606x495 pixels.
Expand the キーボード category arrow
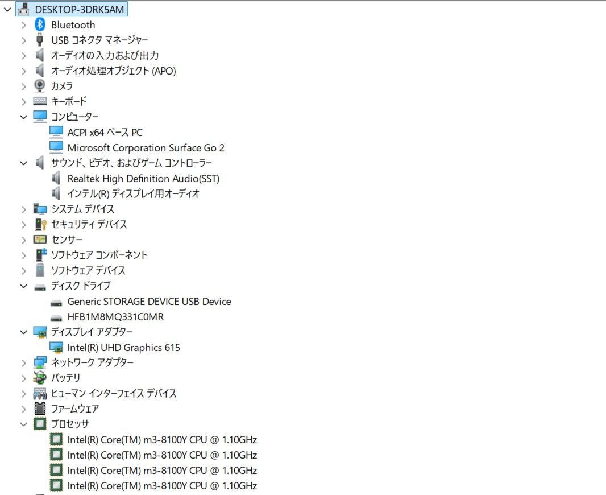pyautogui.click(x=23, y=102)
